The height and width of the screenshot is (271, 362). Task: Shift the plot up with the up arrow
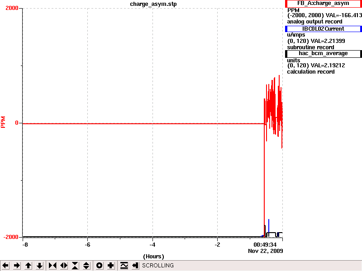pos(28,266)
